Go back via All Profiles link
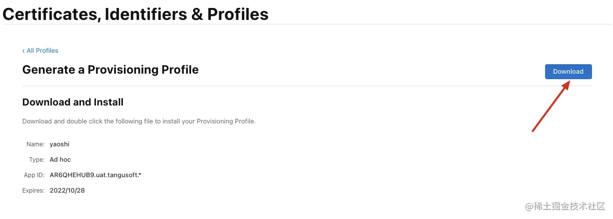Screen dimensions: 613x219 (x=42, y=51)
